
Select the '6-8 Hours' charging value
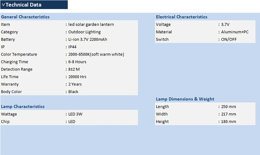coord(77,62)
